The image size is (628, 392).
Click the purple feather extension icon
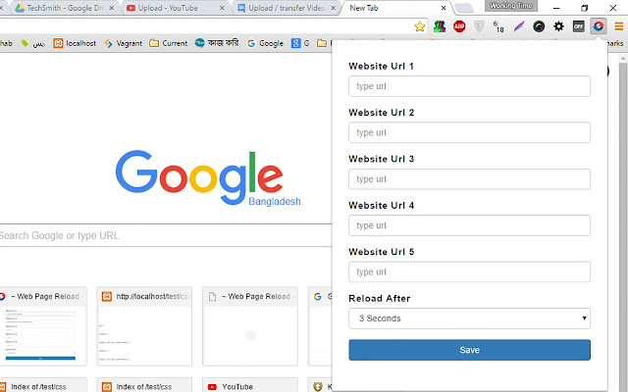(x=519, y=26)
